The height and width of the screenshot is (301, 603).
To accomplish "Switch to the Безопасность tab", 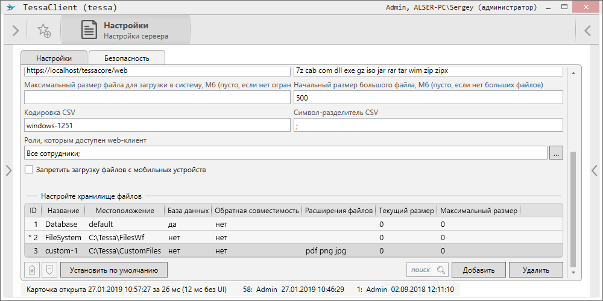I will [127, 58].
